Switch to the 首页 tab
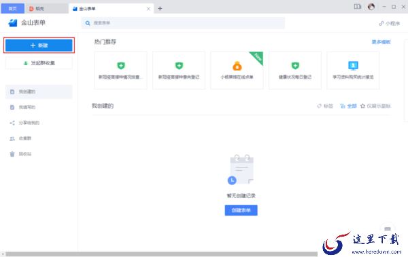The image size is (408, 257). 12,9
